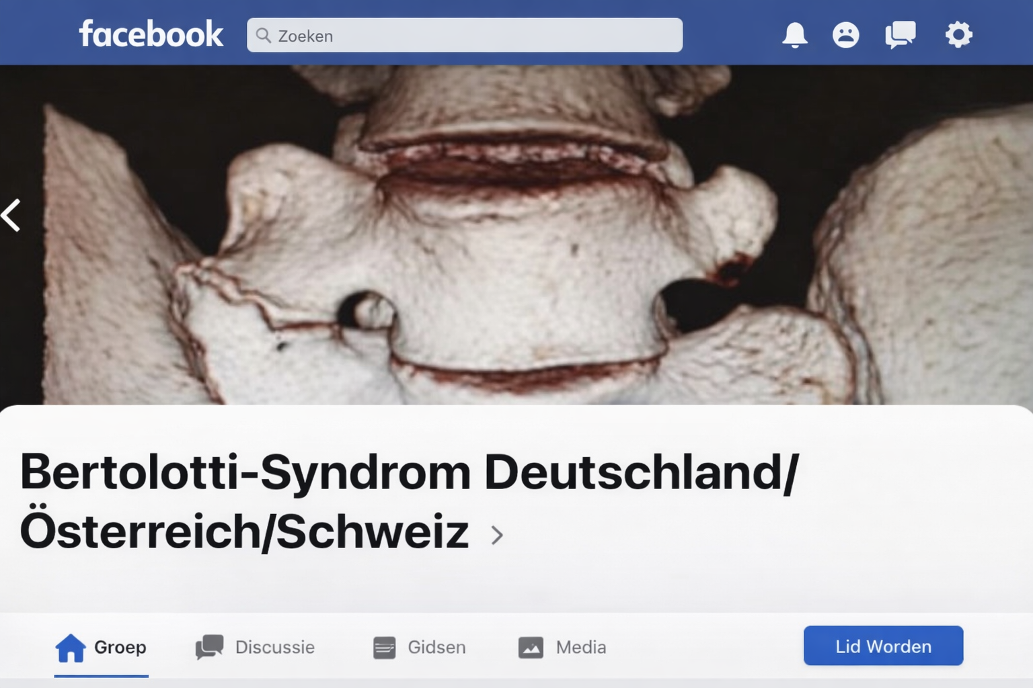Open the profile face icon
1033x688 pixels.
click(845, 35)
